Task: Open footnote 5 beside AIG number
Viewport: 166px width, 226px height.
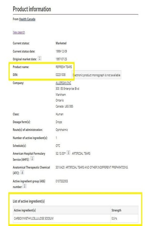Action: coord(25,186)
